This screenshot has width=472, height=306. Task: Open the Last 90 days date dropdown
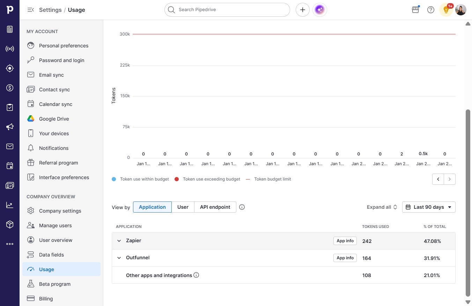click(x=429, y=207)
